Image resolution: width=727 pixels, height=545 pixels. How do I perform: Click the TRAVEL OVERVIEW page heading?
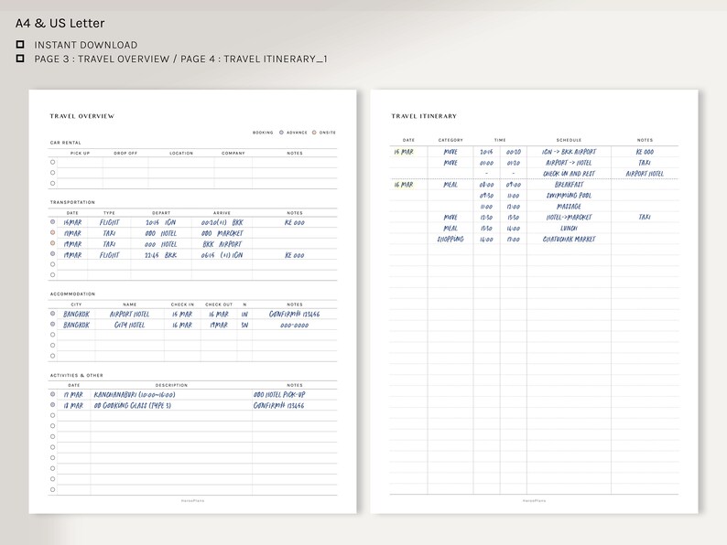tap(82, 116)
